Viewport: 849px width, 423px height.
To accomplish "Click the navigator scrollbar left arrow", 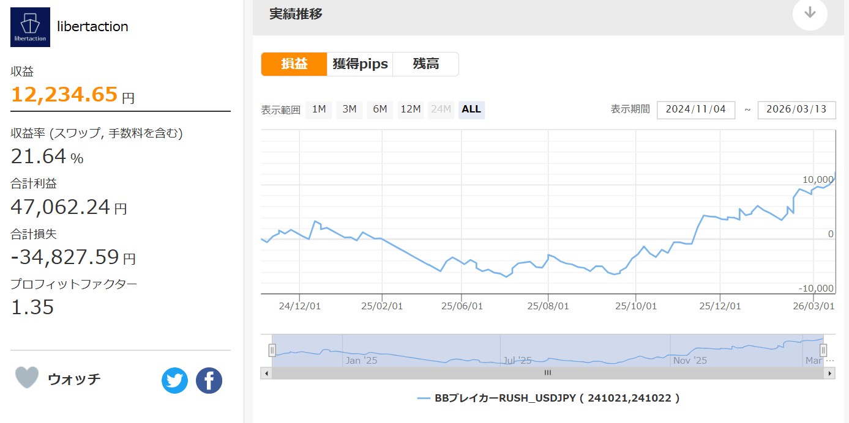I will (x=266, y=372).
